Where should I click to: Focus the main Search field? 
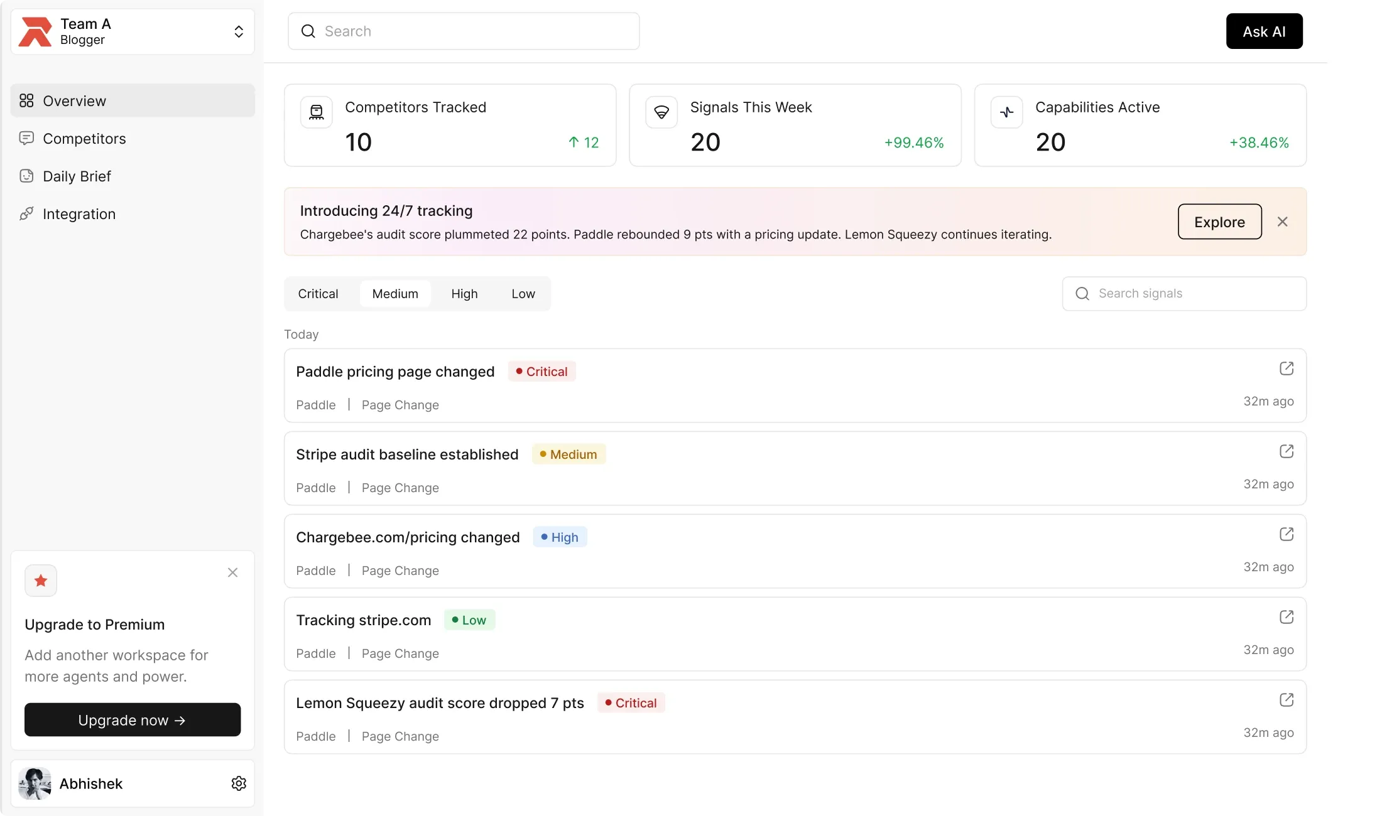tap(464, 31)
